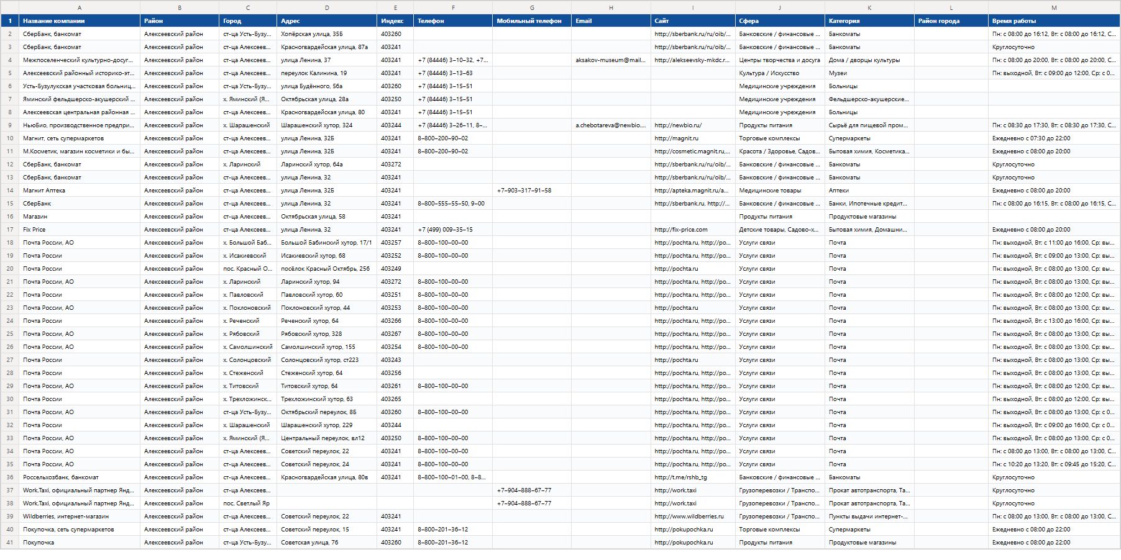Select mobile number '+7-903-317-91-58'
This screenshot has width=1121, height=560.
(x=532, y=191)
